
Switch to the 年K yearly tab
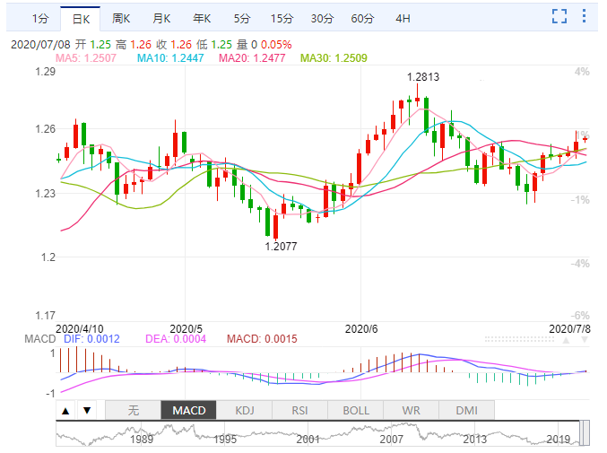tap(202, 19)
